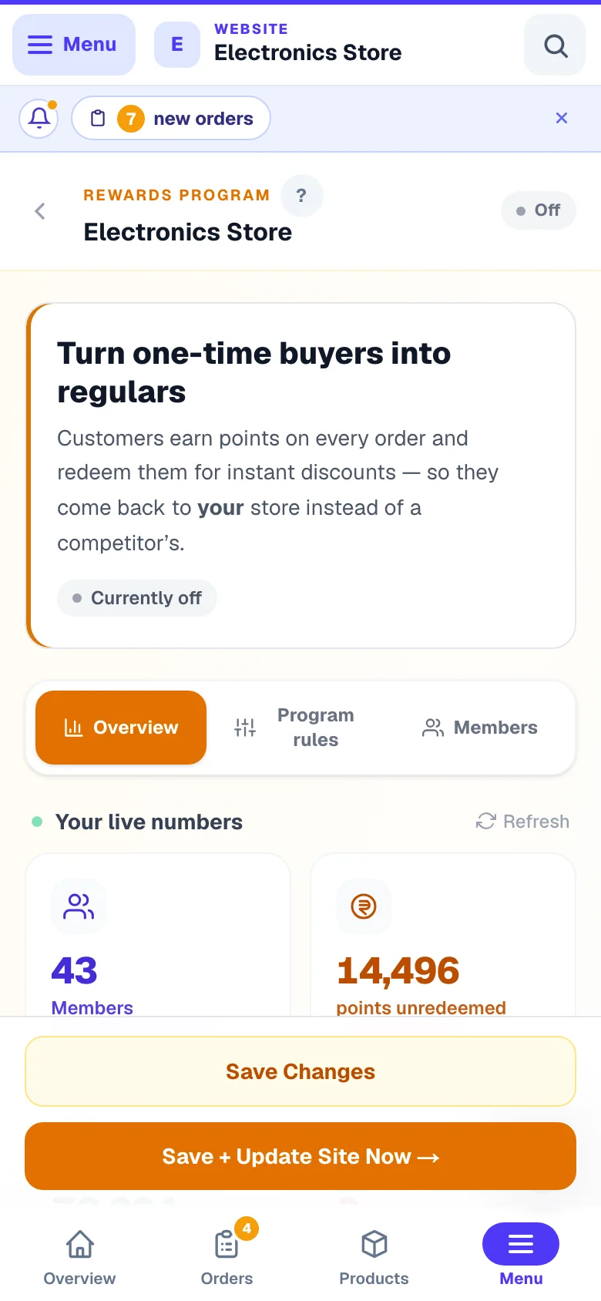Refresh the live numbers
This screenshot has height=1301, width=601.
pyautogui.click(x=522, y=822)
